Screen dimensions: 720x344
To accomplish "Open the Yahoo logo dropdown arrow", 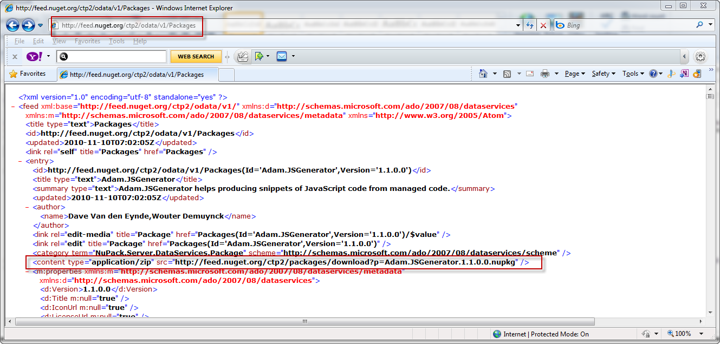I will pyautogui.click(x=48, y=56).
